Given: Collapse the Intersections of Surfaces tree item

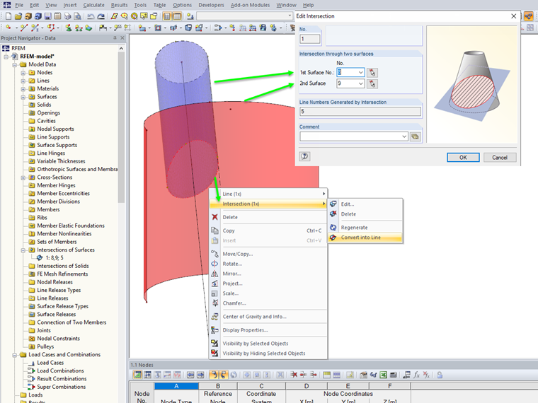Looking at the screenshot, I should pos(23,250).
